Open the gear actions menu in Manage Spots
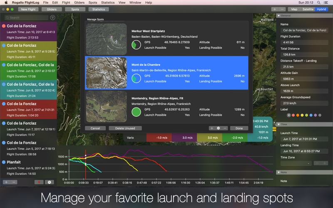This screenshot has height=208, width=333. [x=218, y=128]
